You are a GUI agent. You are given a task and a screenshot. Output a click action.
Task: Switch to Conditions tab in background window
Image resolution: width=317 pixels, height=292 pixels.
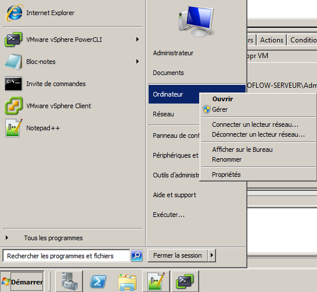pos(302,40)
